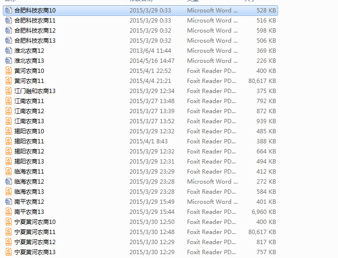
Task: Click the PDF icon for 揭阳农商12
Action: pyautogui.click(x=9, y=152)
